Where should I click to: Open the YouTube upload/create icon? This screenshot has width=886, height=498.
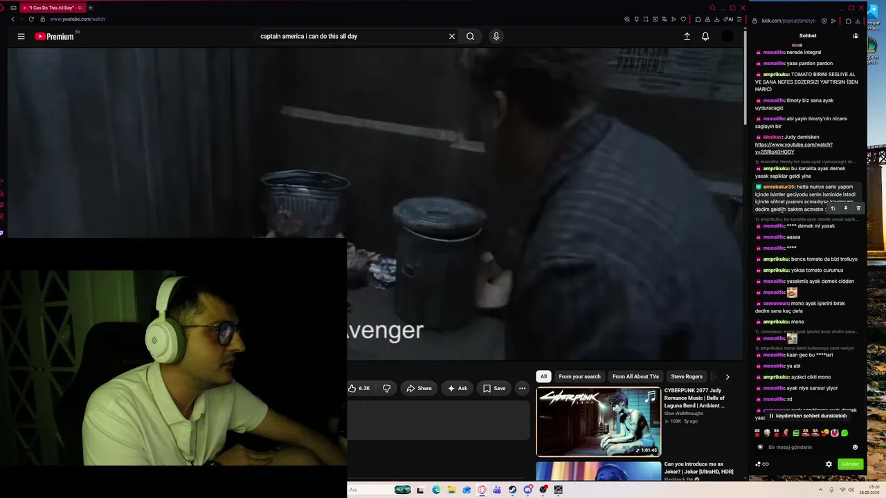pos(687,37)
